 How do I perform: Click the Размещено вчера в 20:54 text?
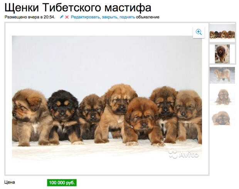[30, 17]
